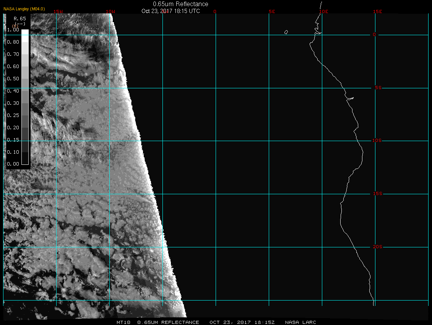Click the 'OCT 23, 2017 18:15Z' footer text
432x325 pixels.
242,322
